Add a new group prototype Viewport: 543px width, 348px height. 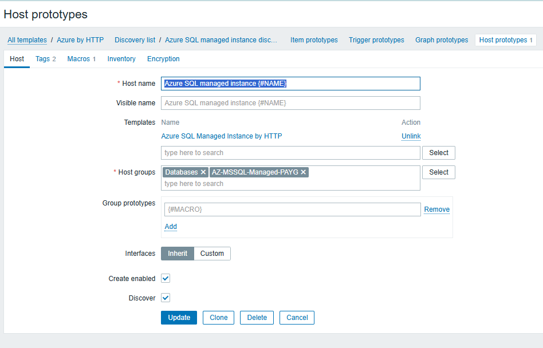pos(171,227)
